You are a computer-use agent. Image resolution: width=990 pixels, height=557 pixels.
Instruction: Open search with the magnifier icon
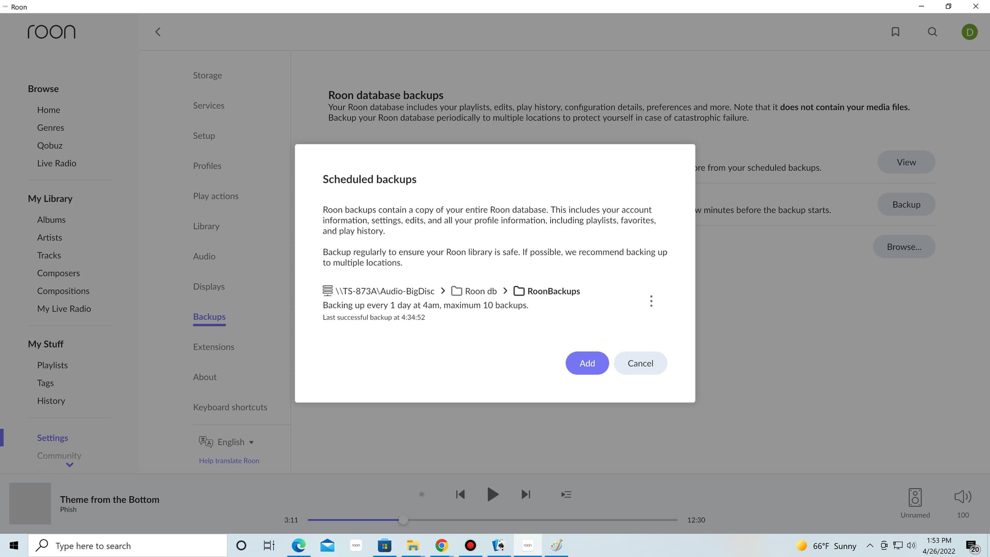(x=932, y=32)
